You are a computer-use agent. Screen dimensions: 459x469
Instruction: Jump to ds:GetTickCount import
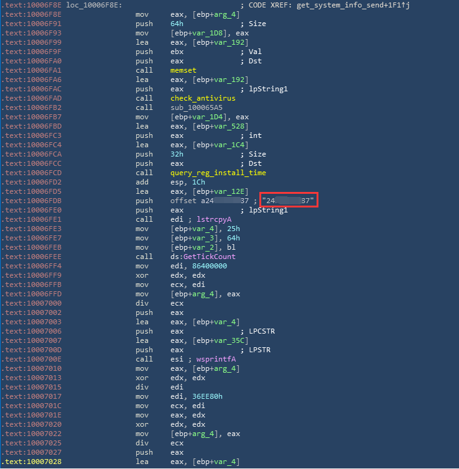pyautogui.click(x=203, y=257)
